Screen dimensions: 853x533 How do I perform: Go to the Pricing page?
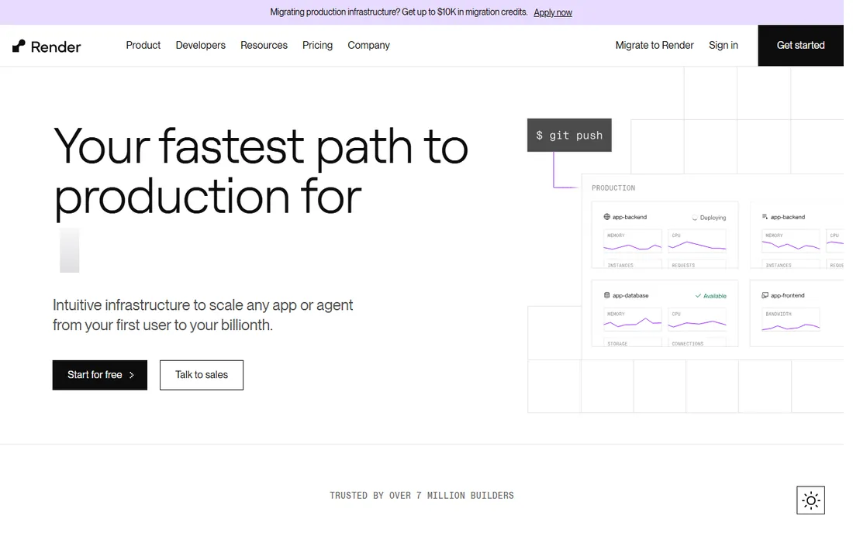pyautogui.click(x=317, y=45)
